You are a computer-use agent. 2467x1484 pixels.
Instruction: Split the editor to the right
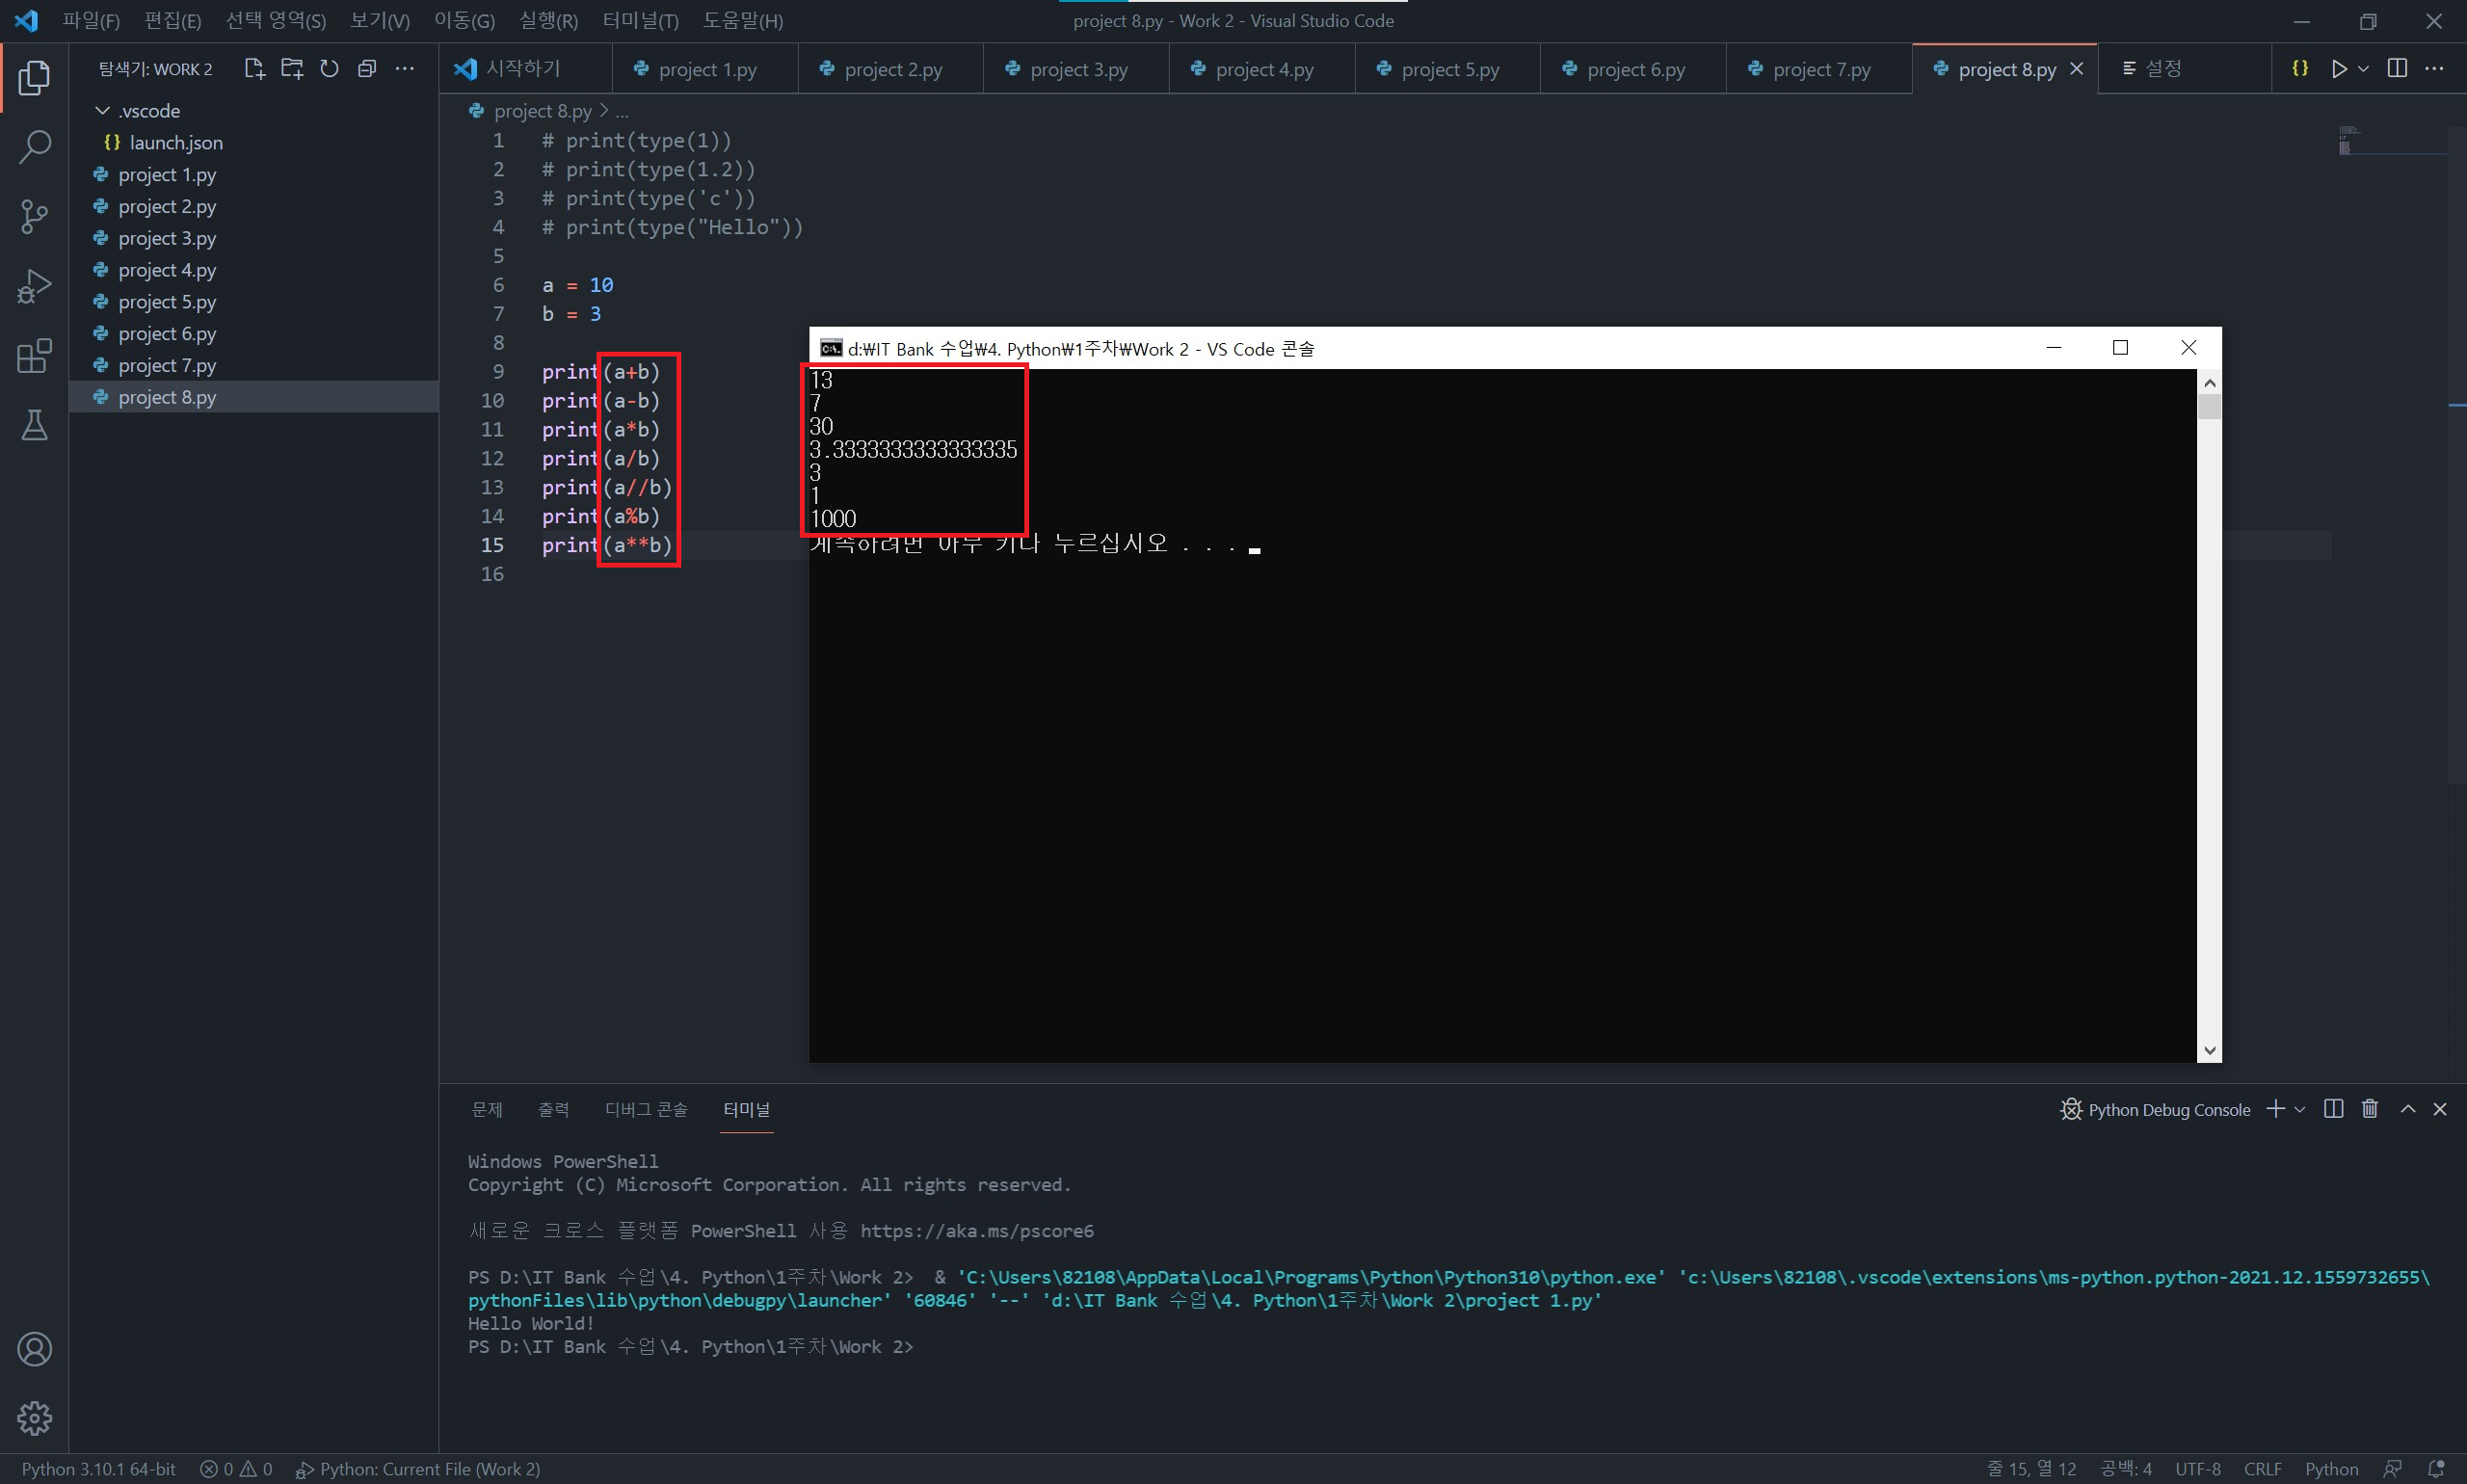pos(2397,69)
